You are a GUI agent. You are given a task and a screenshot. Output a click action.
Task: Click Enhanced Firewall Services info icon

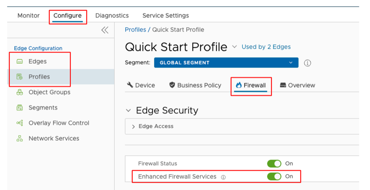223,177
